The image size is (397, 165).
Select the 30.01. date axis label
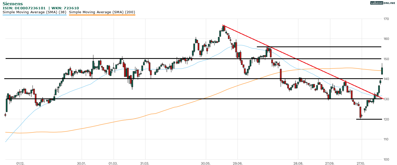click(82, 163)
